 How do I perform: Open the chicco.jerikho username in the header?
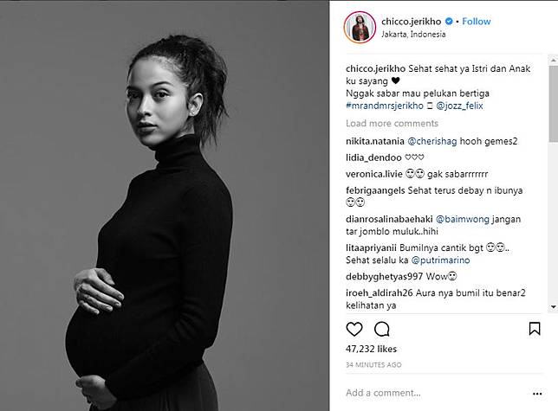pyautogui.click(x=411, y=22)
